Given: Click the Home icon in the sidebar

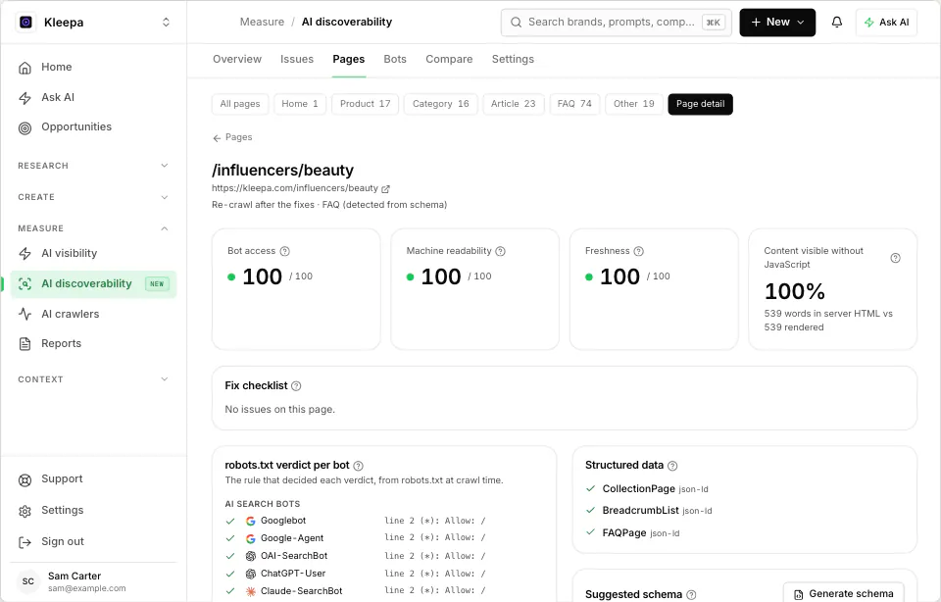Looking at the screenshot, I should point(25,68).
